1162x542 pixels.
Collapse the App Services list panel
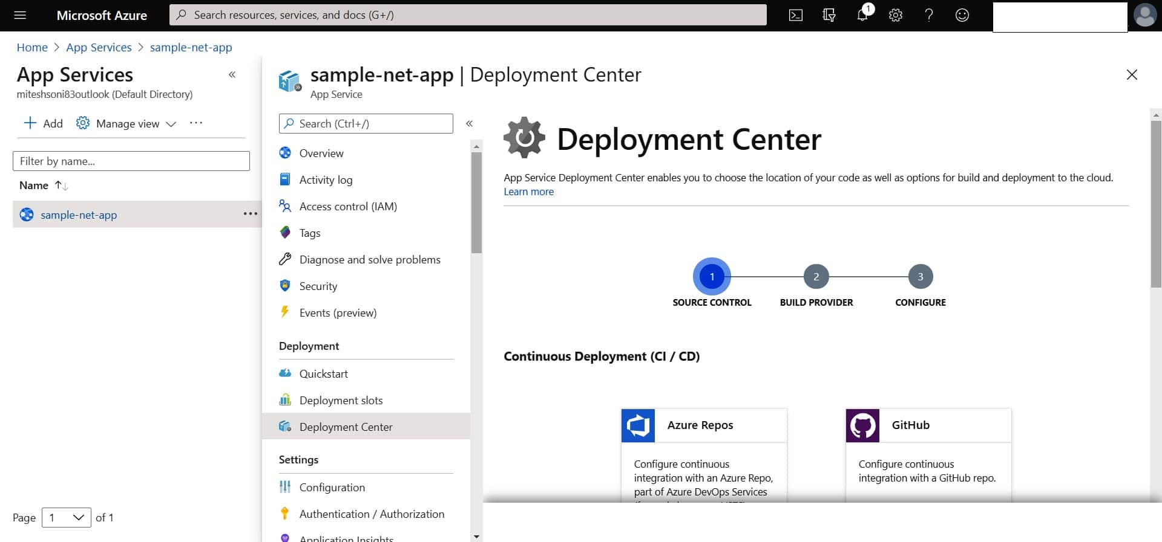tap(232, 75)
